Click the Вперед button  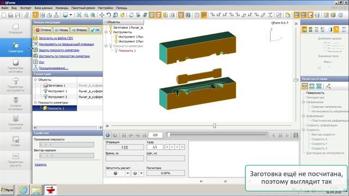tap(79, 30)
